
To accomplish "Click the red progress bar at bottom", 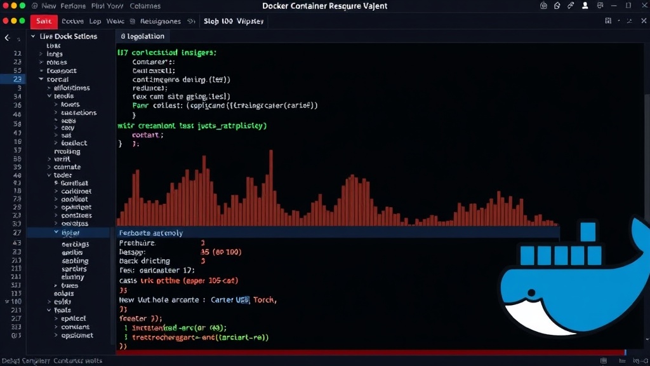I will point(370,352).
